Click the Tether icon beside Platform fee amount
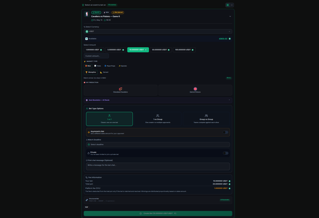 [229, 188]
